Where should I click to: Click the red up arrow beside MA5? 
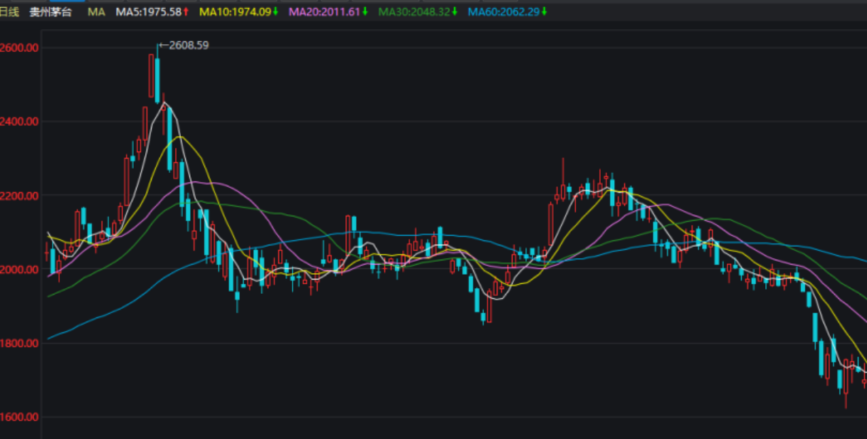click(186, 12)
